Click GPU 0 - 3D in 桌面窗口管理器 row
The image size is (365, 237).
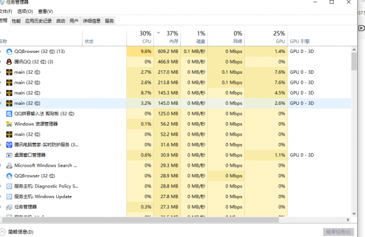tap(302, 155)
